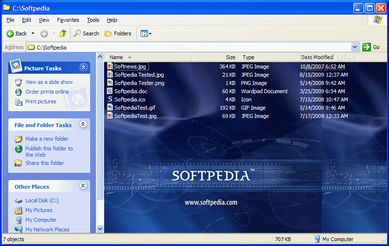Click the My Pictures folder icon
Image resolution: width=389 pixels, height=246 pixels.
click(19, 211)
